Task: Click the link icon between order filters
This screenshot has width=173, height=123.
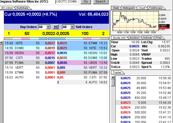Action: 56,27
